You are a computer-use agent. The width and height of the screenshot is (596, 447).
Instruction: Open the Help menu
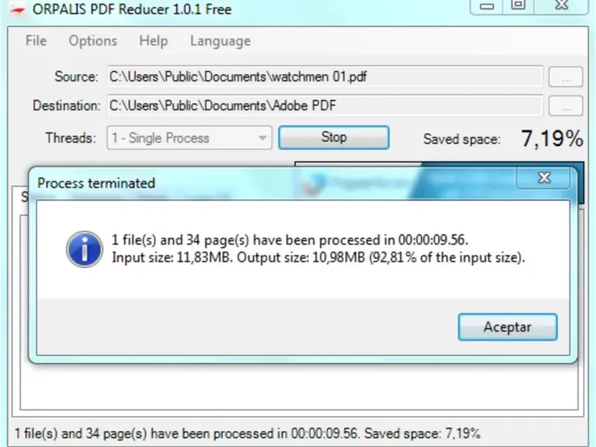tap(153, 41)
